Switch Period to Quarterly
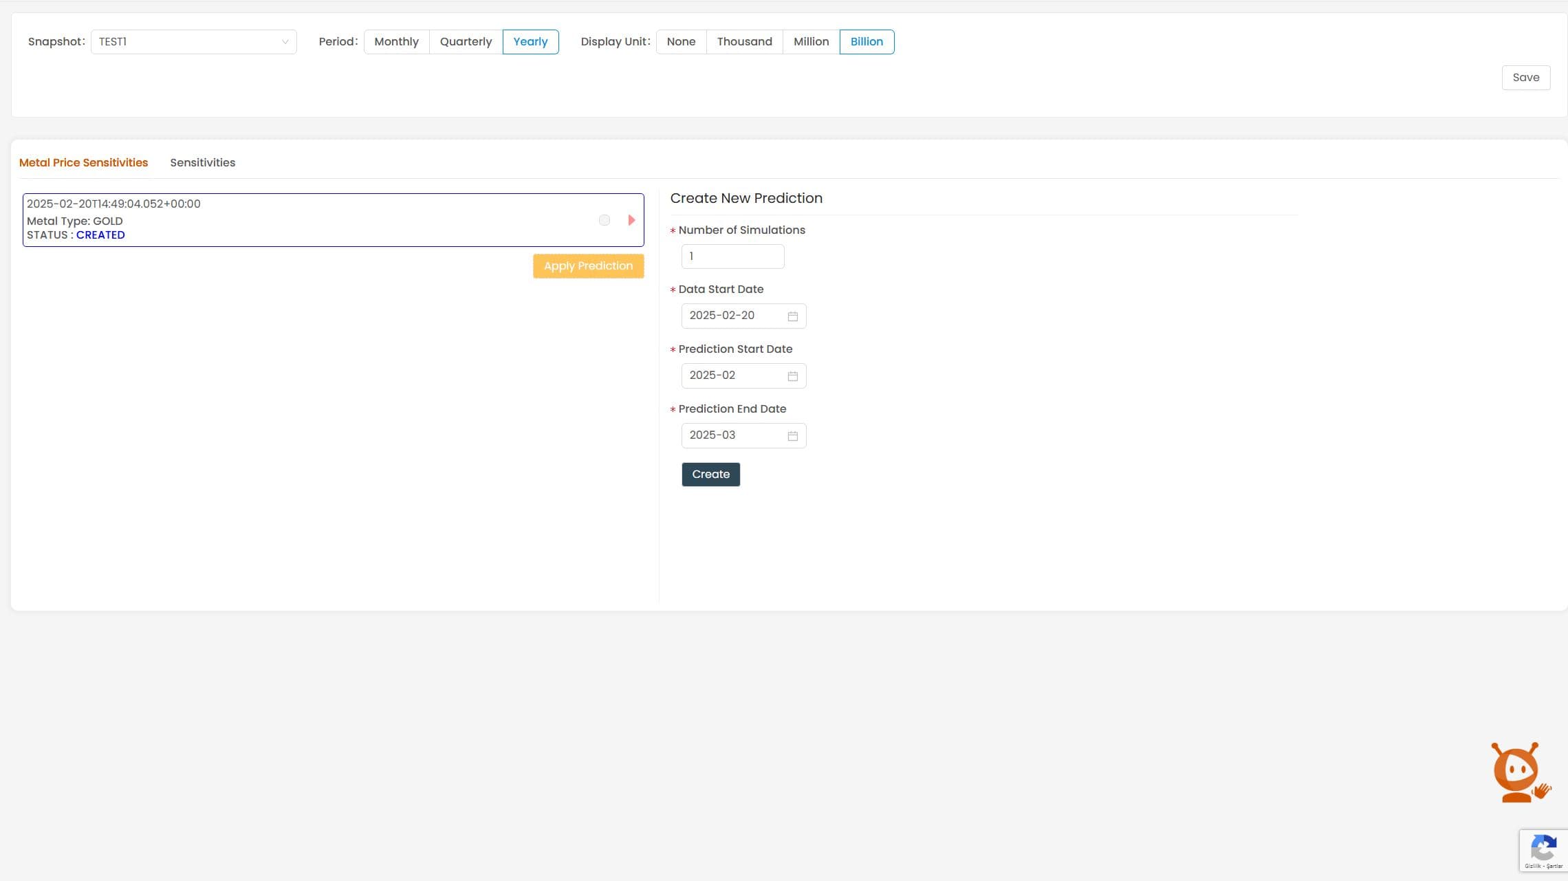This screenshot has width=1568, height=881. pos(466,42)
